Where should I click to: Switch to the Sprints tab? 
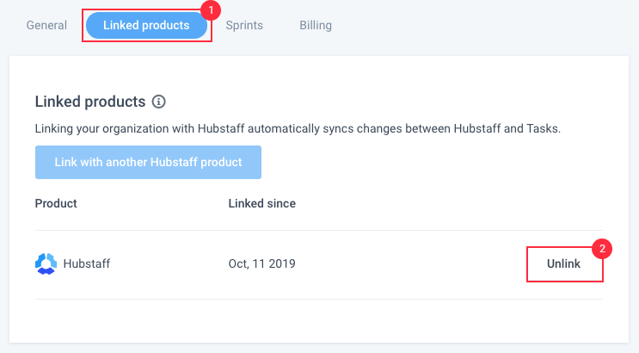tap(244, 25)
